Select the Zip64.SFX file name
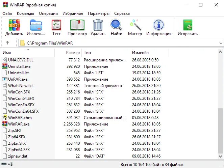The width and height of the screenshot is (224, 168). 17,137
